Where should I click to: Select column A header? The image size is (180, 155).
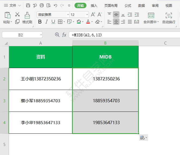coord(41,43)
